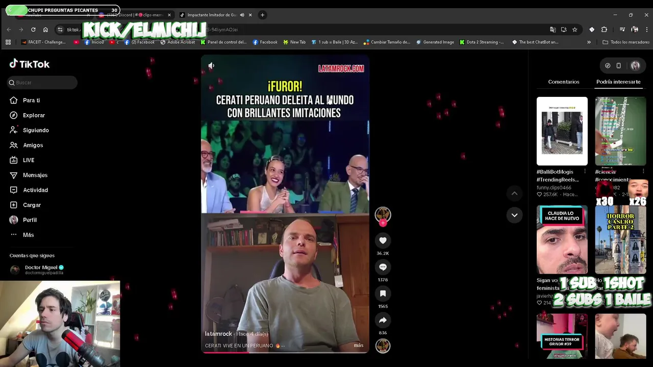Click the Cargar upload option
The height and width of the screenshot is (367, 653).
point(32,205)
